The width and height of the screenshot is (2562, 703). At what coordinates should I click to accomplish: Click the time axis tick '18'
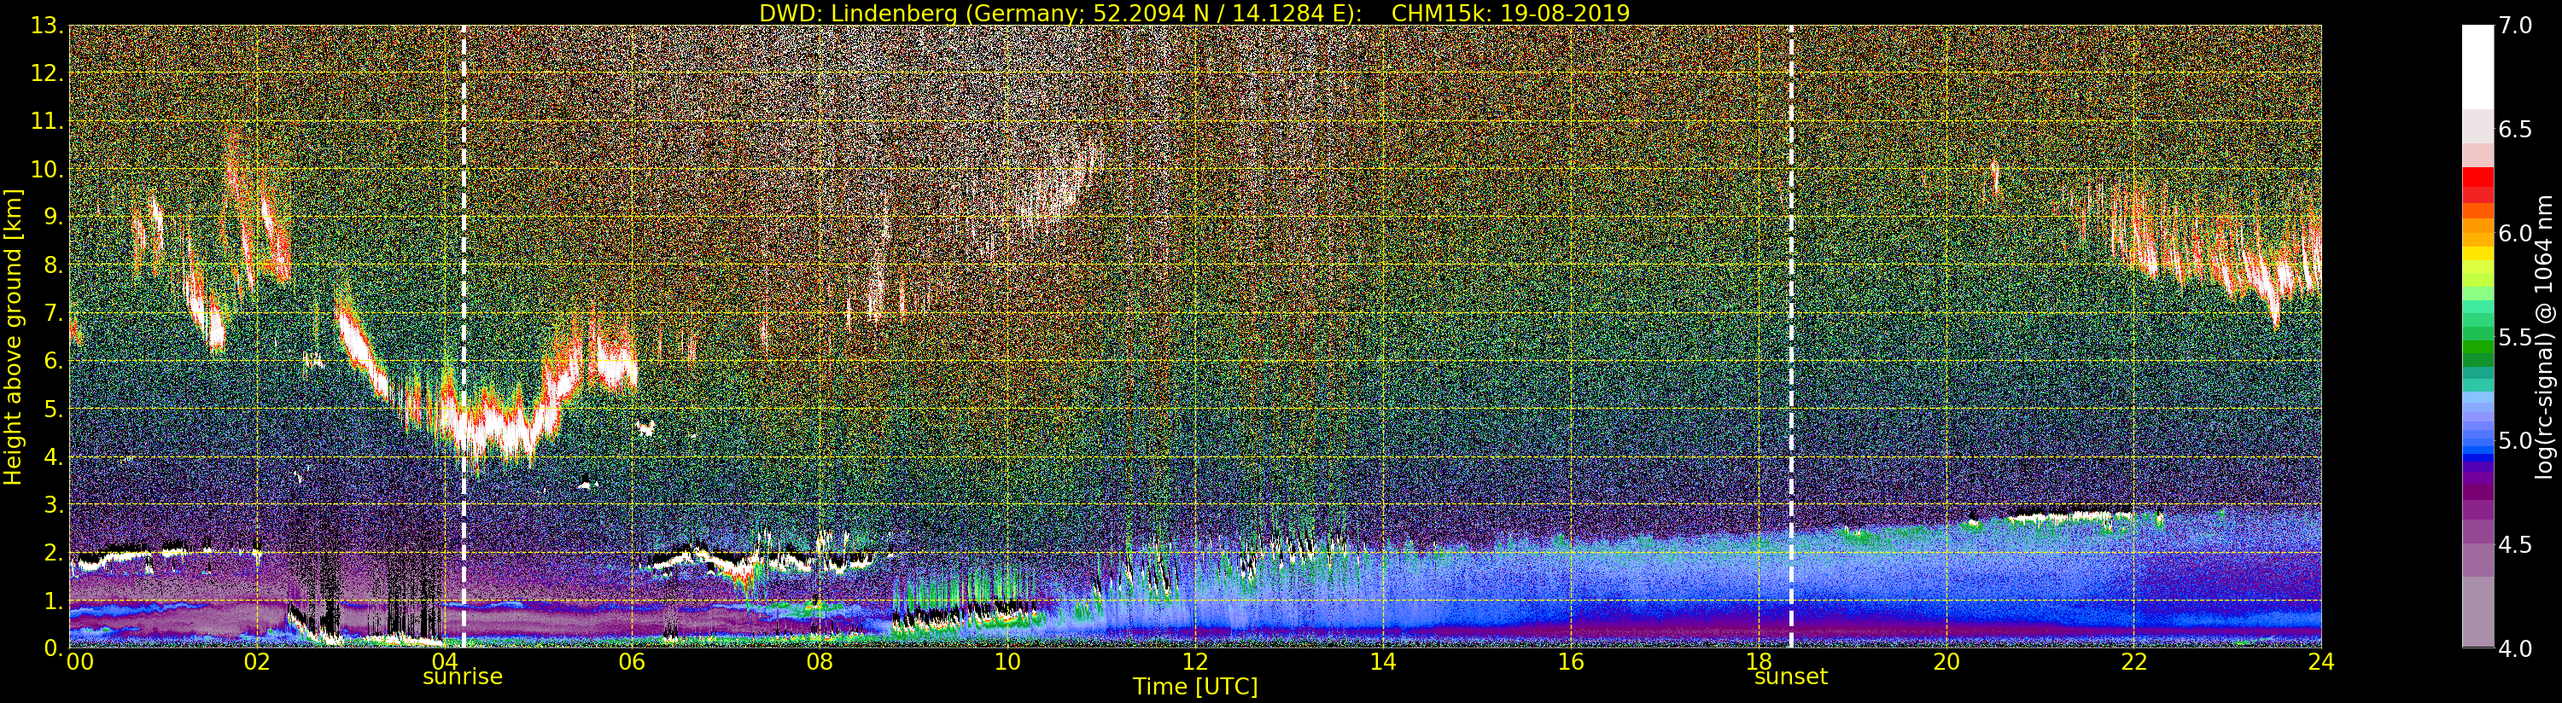(1759, 661)
